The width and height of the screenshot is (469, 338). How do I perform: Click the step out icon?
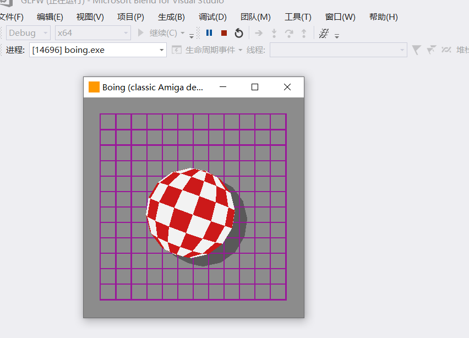304,33
